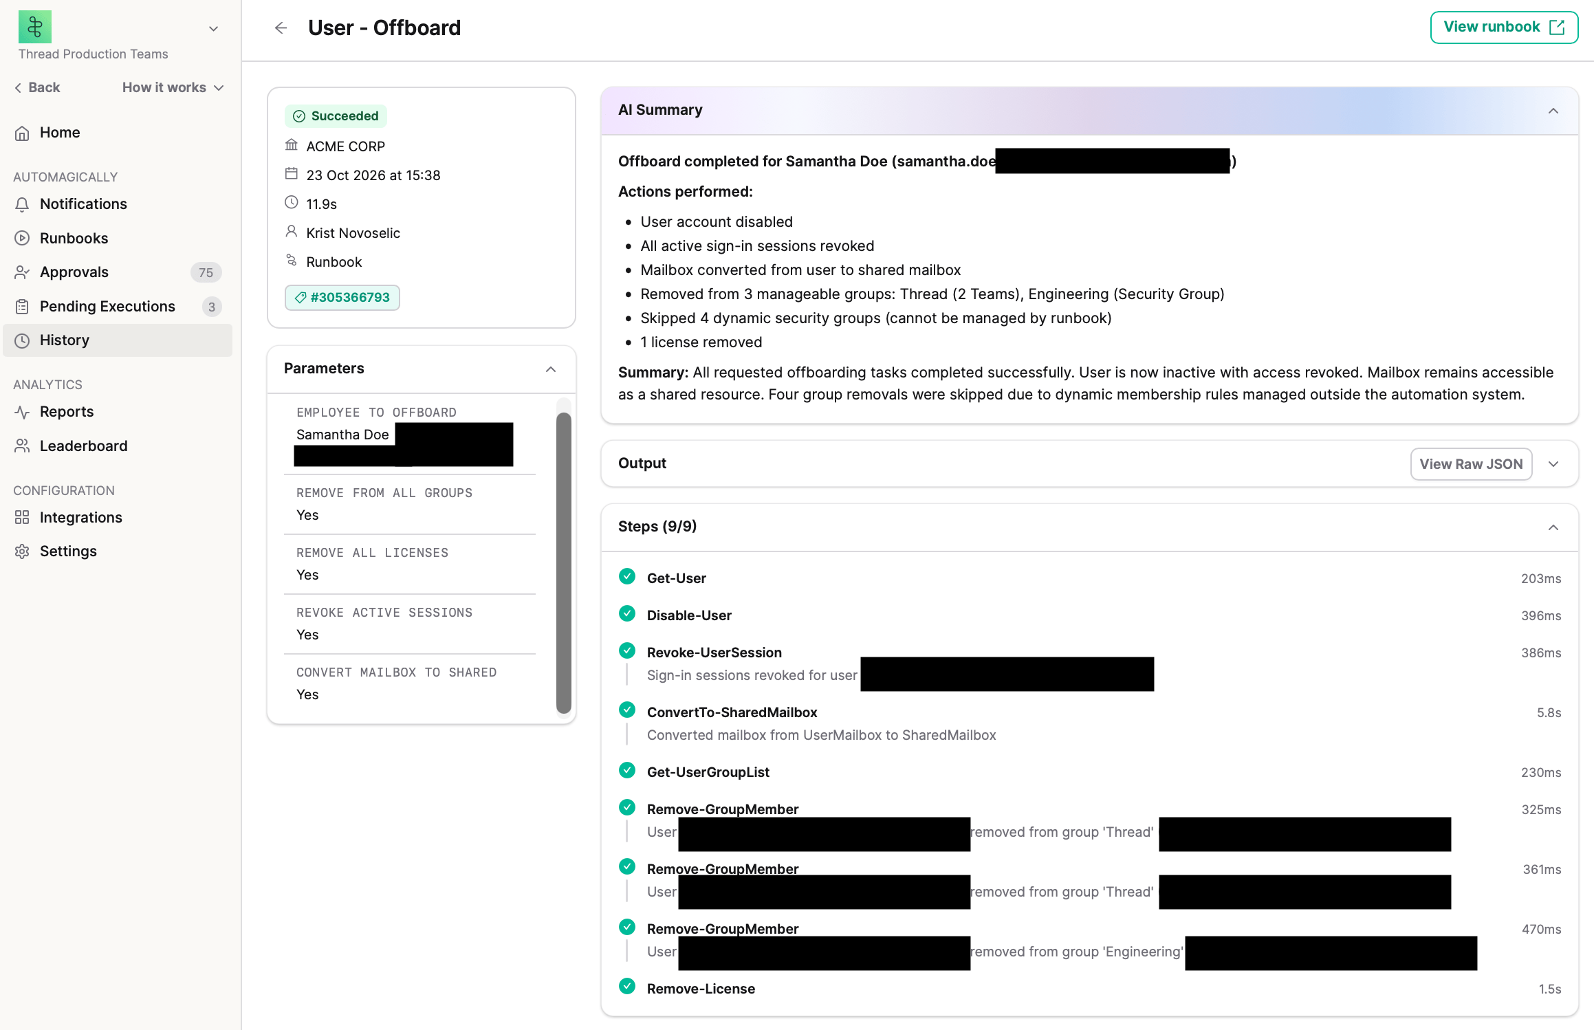Screen dimensions: 1594x1030
Task: Click the Succeeded status badge
Action: pos(336,116)
